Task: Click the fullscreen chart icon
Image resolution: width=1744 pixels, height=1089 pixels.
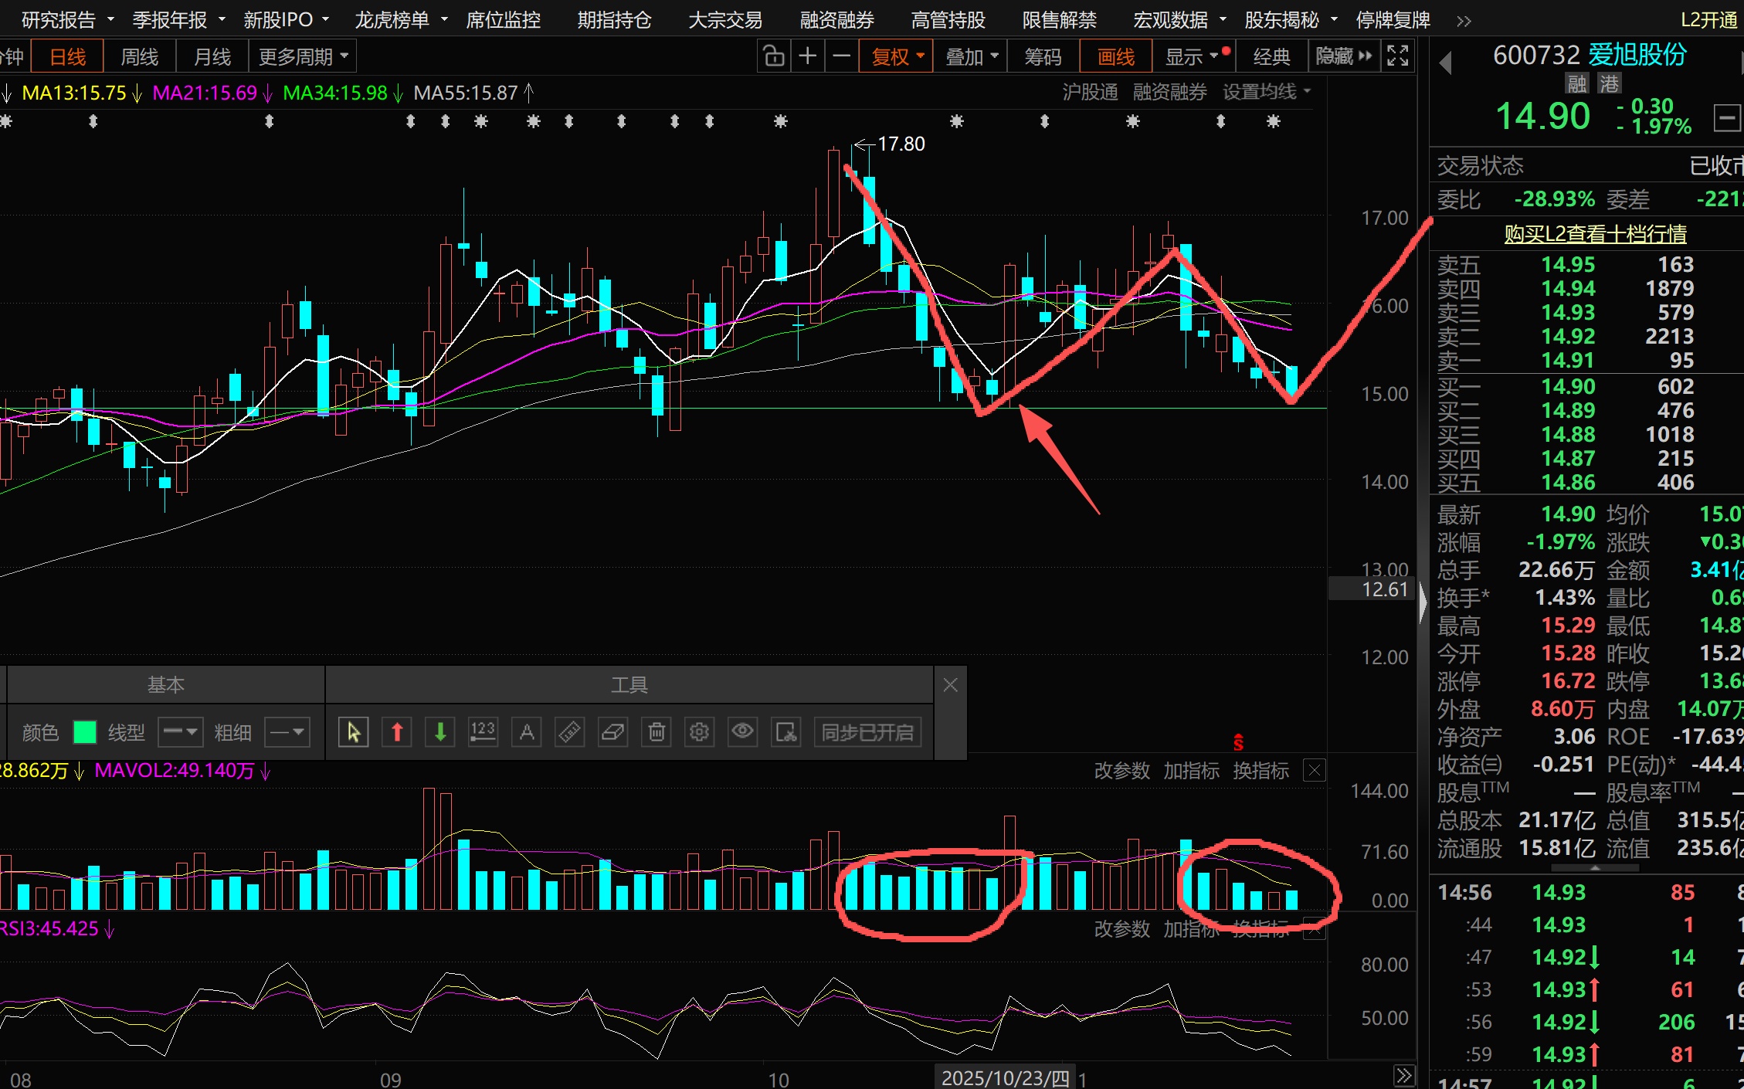Action: [x=1398, y=56]
